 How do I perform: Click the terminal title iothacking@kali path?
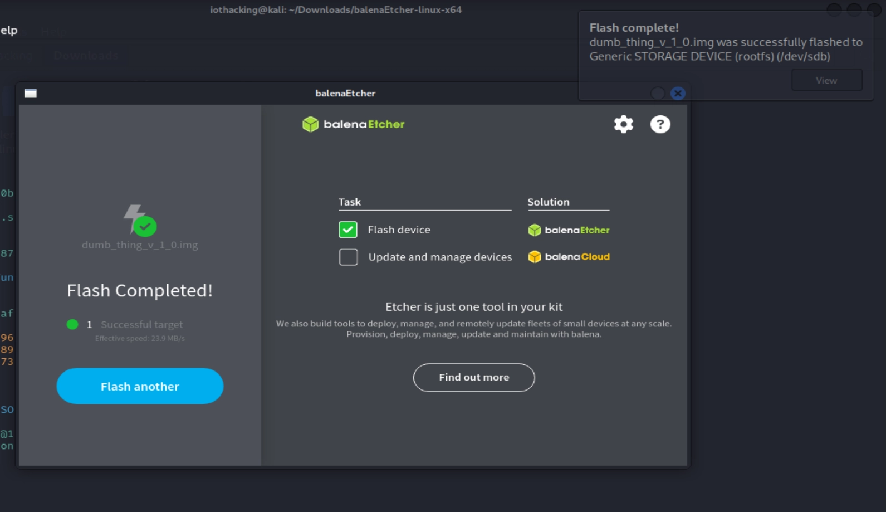(x=336, y=9)
